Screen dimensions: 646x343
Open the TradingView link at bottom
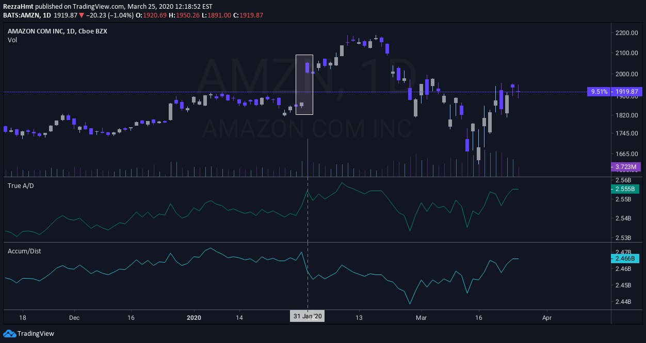(36, 333)
